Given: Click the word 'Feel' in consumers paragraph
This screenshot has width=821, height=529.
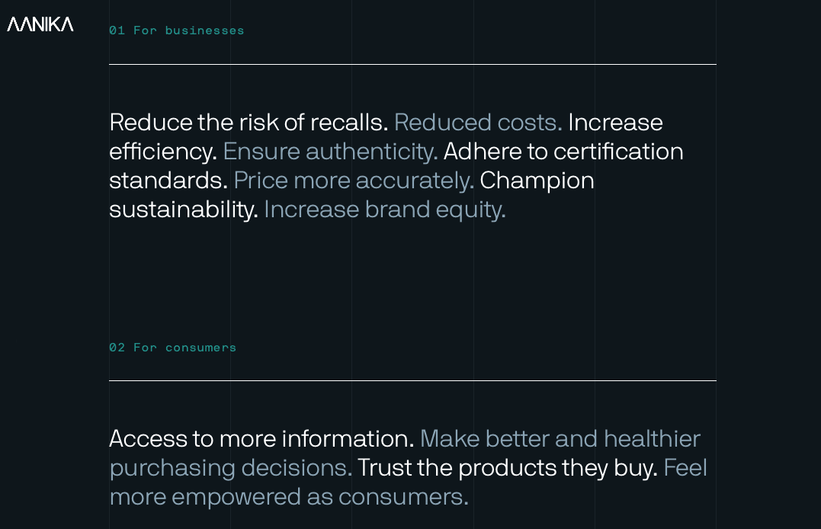Looking at the screenshot, I should tap(685, 468).
